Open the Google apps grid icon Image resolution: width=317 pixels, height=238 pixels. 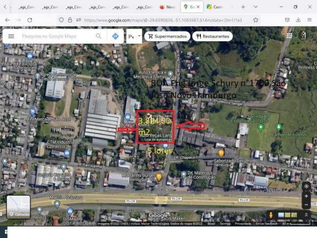[289, 36]
